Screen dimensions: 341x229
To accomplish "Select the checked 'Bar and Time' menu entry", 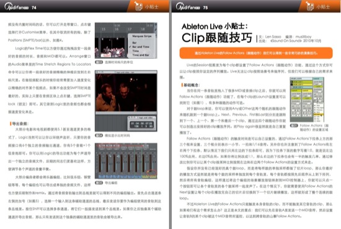I will pyautogui.click(x=141, y=47).
